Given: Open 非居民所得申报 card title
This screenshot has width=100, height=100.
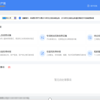Looking at the screenshot, I should tap(54, 52).
